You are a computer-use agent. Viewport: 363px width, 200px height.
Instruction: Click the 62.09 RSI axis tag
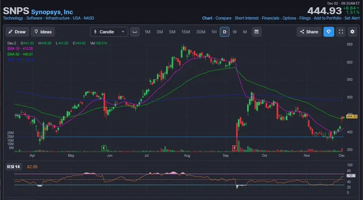pos(351,175)
